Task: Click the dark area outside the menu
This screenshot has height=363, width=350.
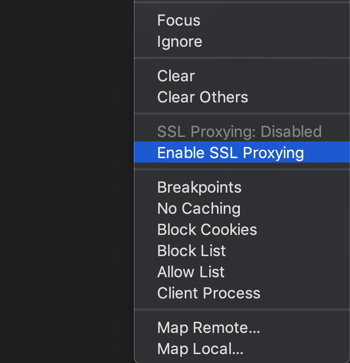Action: (x=67, y=181)
